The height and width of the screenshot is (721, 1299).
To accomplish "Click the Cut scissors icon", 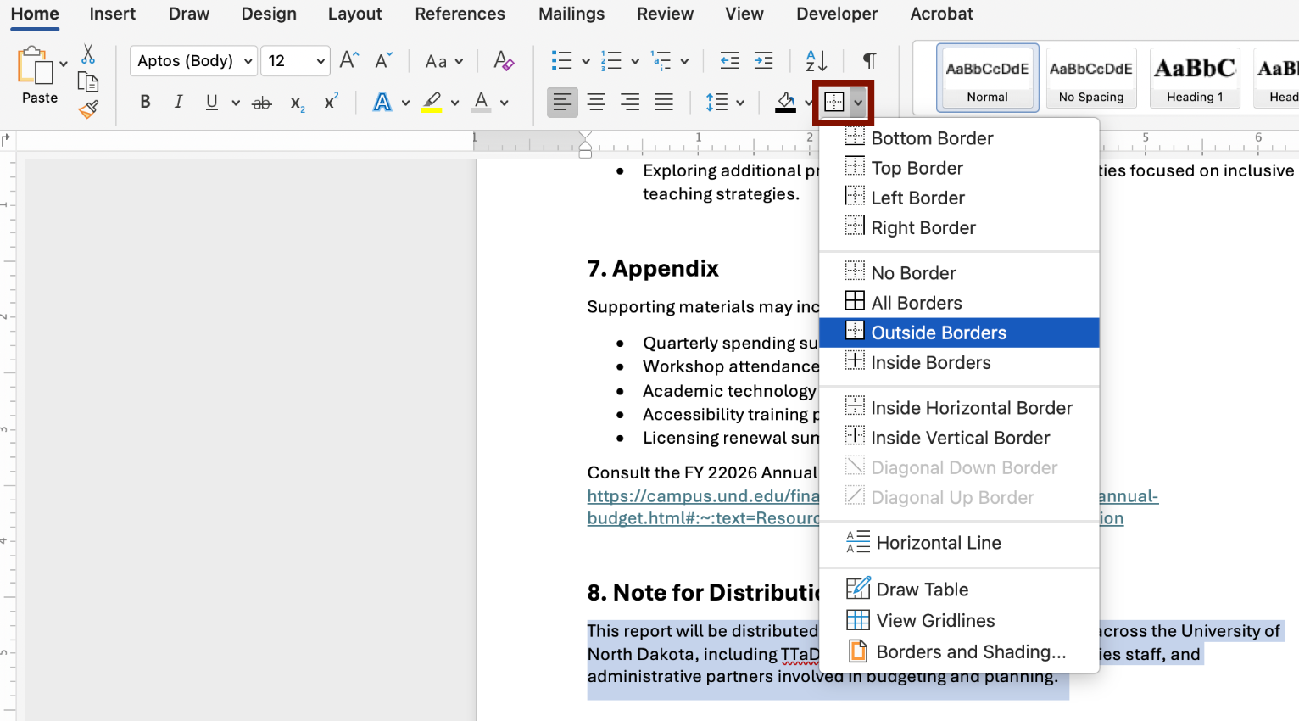I will (88, 54).
